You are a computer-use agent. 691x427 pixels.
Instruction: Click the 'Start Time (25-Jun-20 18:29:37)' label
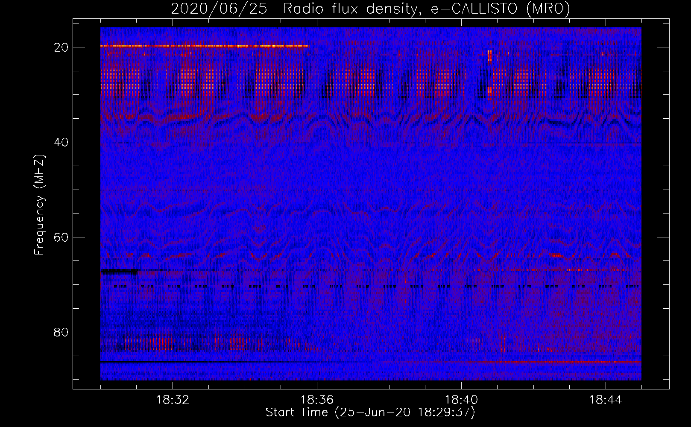(x=370, y=412)
